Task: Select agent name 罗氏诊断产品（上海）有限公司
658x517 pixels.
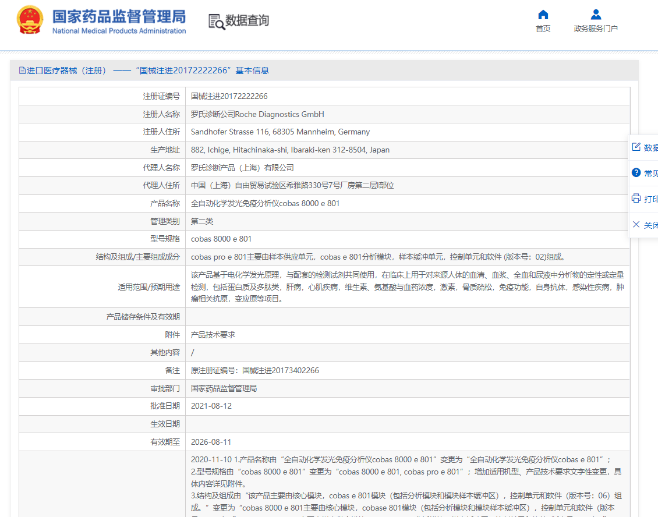Action: pyautogui.click(x=242, y=168)
